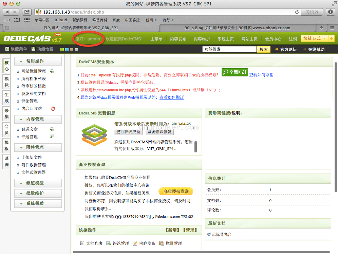Viewport: 338px width, 254px height.
Task: Select the blue skin color swatch
Action: tap(67, 49)
